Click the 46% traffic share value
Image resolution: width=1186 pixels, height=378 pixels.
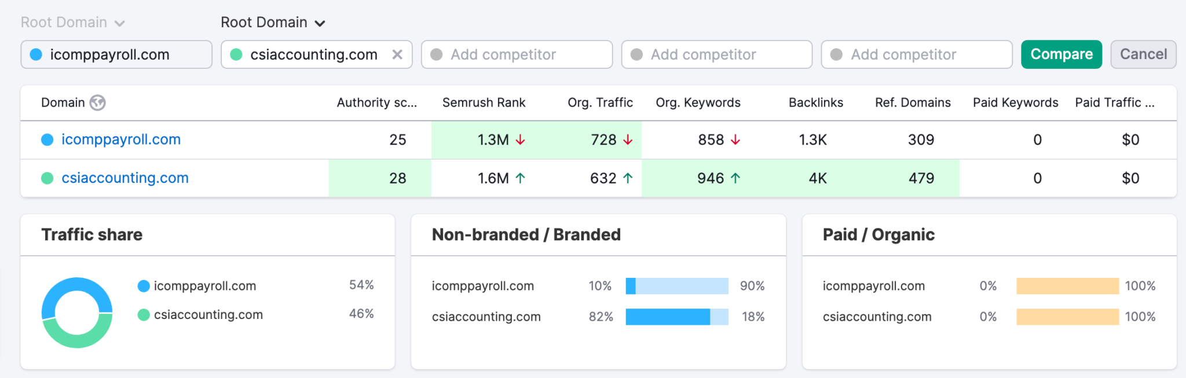click(x=361, y=314)
